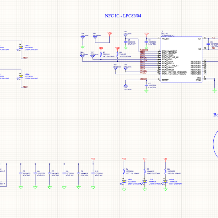The image size is (218, 218).
Task: Select capacitor C10 symbol
Action: tap(93, 173)
